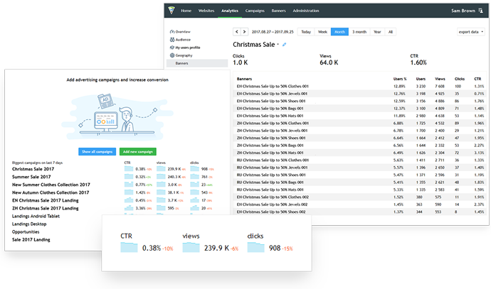Open the Christmas Sale 2017 campaign link
Viewport: 491px width, 289px height.
pyautogui.click(x=33, y=169)
